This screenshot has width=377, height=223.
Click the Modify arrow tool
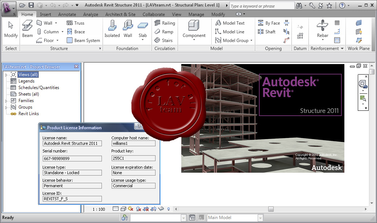pos(11,29)
